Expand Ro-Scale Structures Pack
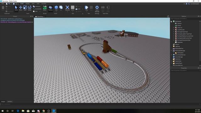The height and width of the screenshot is (113, 201). (x=174, y=40)
